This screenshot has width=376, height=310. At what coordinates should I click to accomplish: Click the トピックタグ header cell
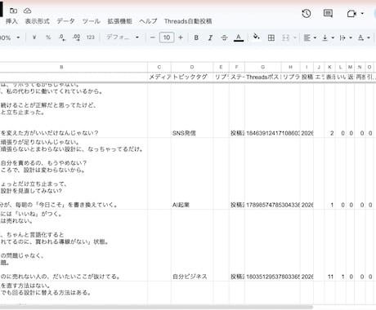coord(192,77)
